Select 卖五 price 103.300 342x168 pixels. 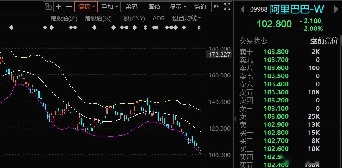click(276, 92)
